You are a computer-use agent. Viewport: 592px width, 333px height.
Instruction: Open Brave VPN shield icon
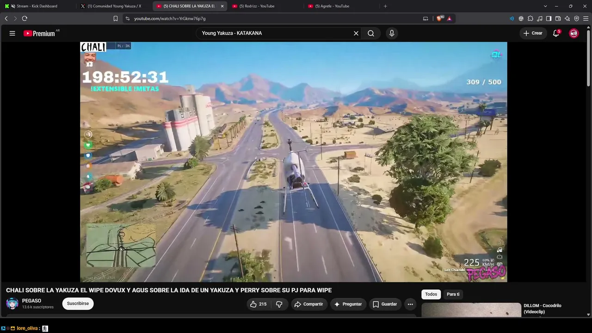click(576, 18)
